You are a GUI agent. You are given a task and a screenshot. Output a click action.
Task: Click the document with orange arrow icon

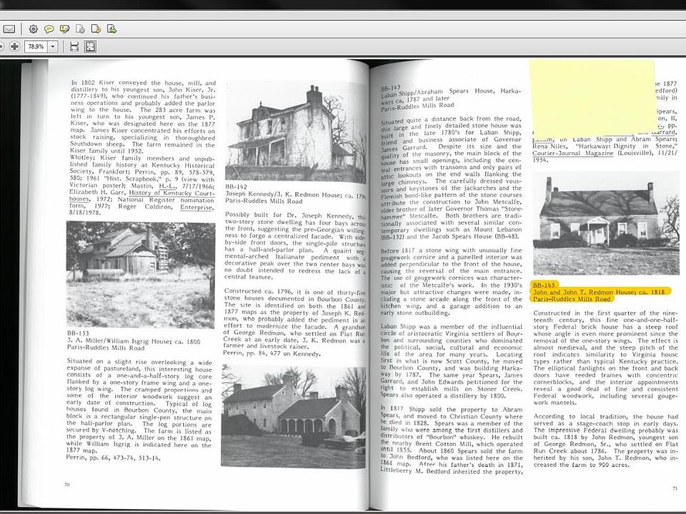[96, 29]
